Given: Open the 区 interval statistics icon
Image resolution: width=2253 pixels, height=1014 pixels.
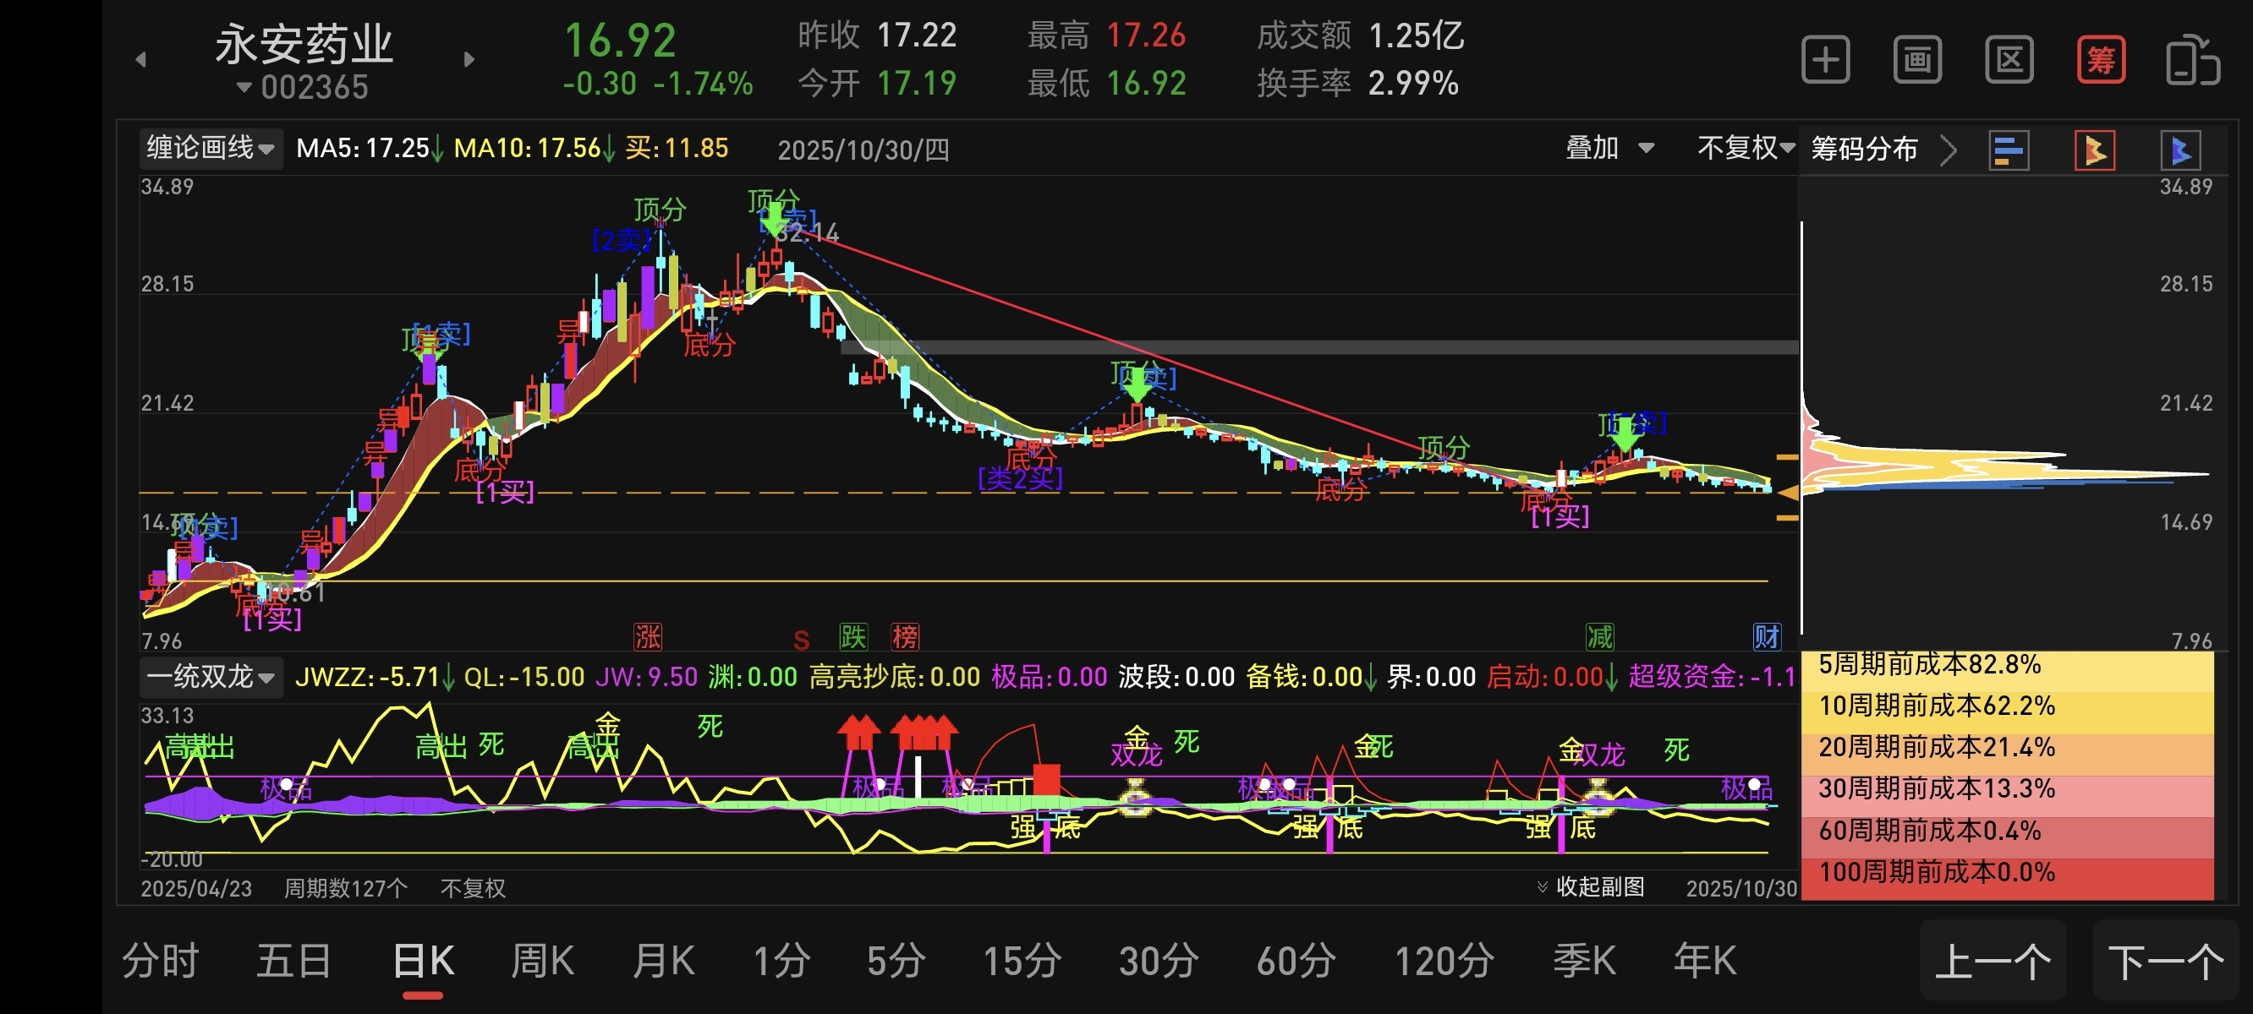Looking at the screenshot, I should (2009, 60).
